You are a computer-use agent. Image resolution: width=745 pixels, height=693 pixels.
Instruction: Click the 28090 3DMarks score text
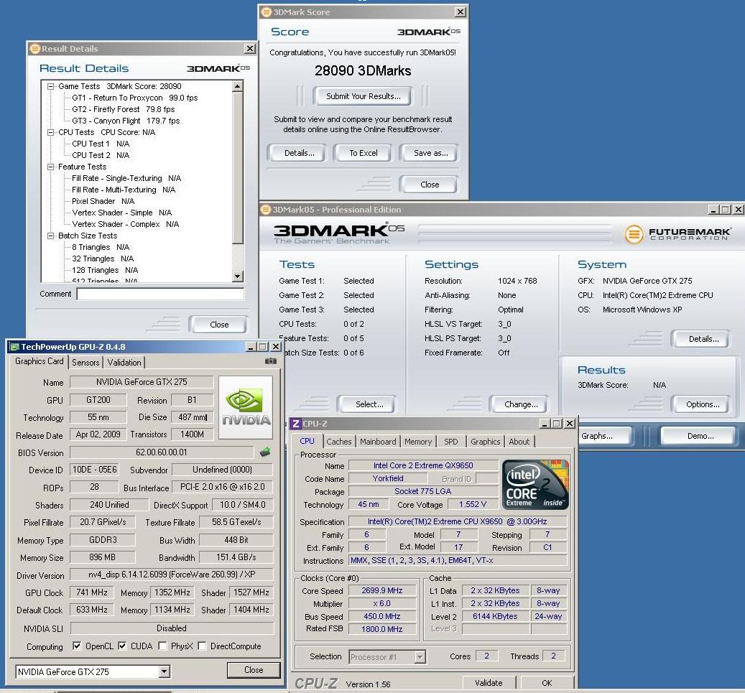pyautogui.click(x=363, y=71)
